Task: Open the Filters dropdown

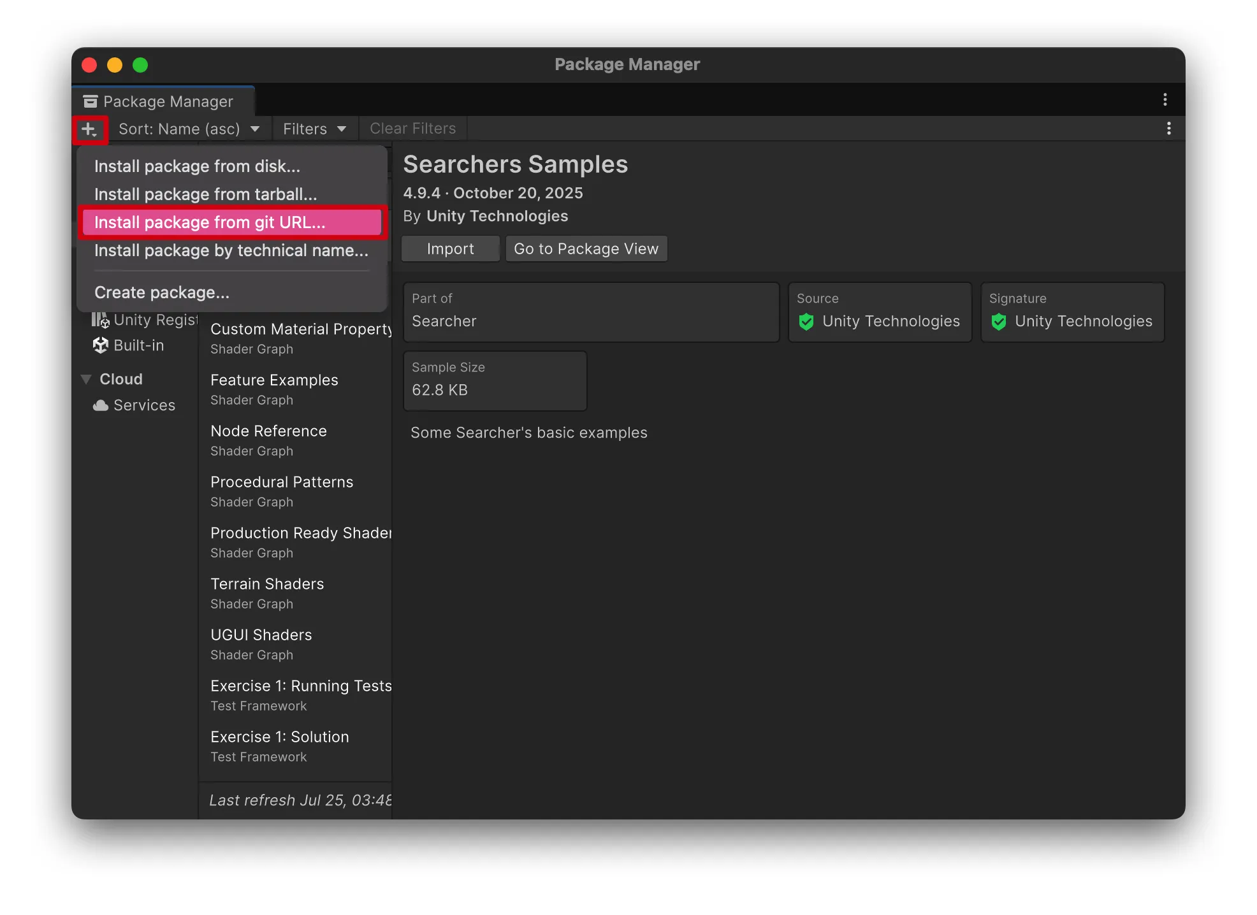Action: tap(314, 129)
